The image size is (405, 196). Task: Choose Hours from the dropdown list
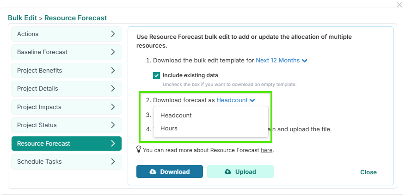(x=169, y=128)
